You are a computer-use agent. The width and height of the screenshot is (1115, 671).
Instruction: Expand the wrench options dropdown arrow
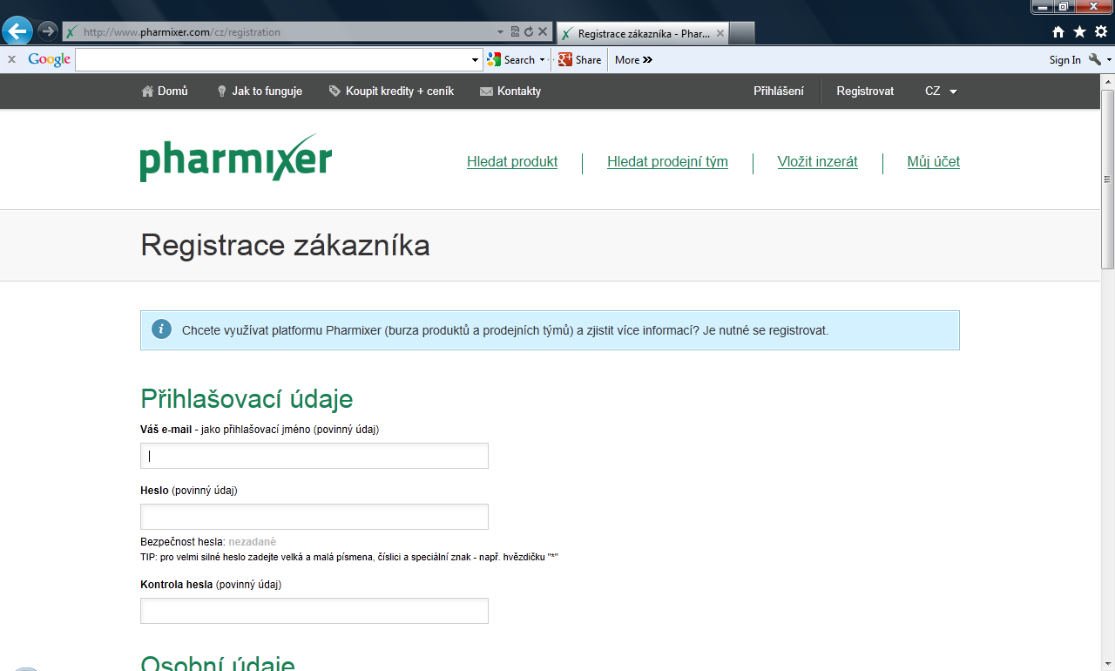point(1109,60)
